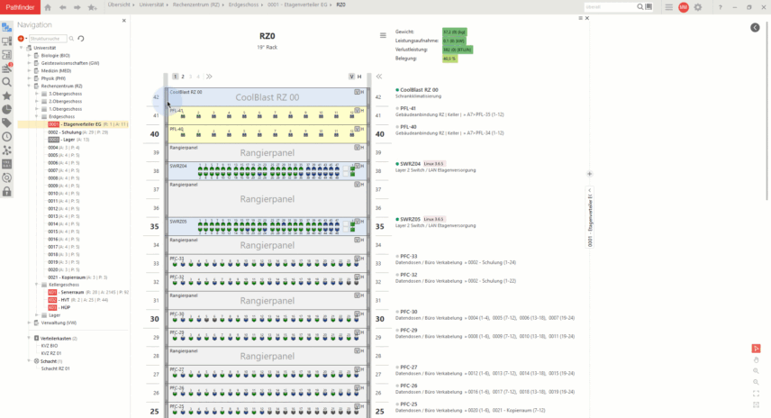Click the Struktursuche search field

click(47, 39)
